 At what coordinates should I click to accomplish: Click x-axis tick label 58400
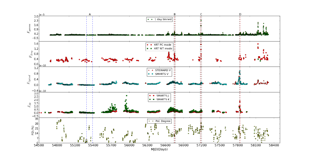click(x=274, y=145)
